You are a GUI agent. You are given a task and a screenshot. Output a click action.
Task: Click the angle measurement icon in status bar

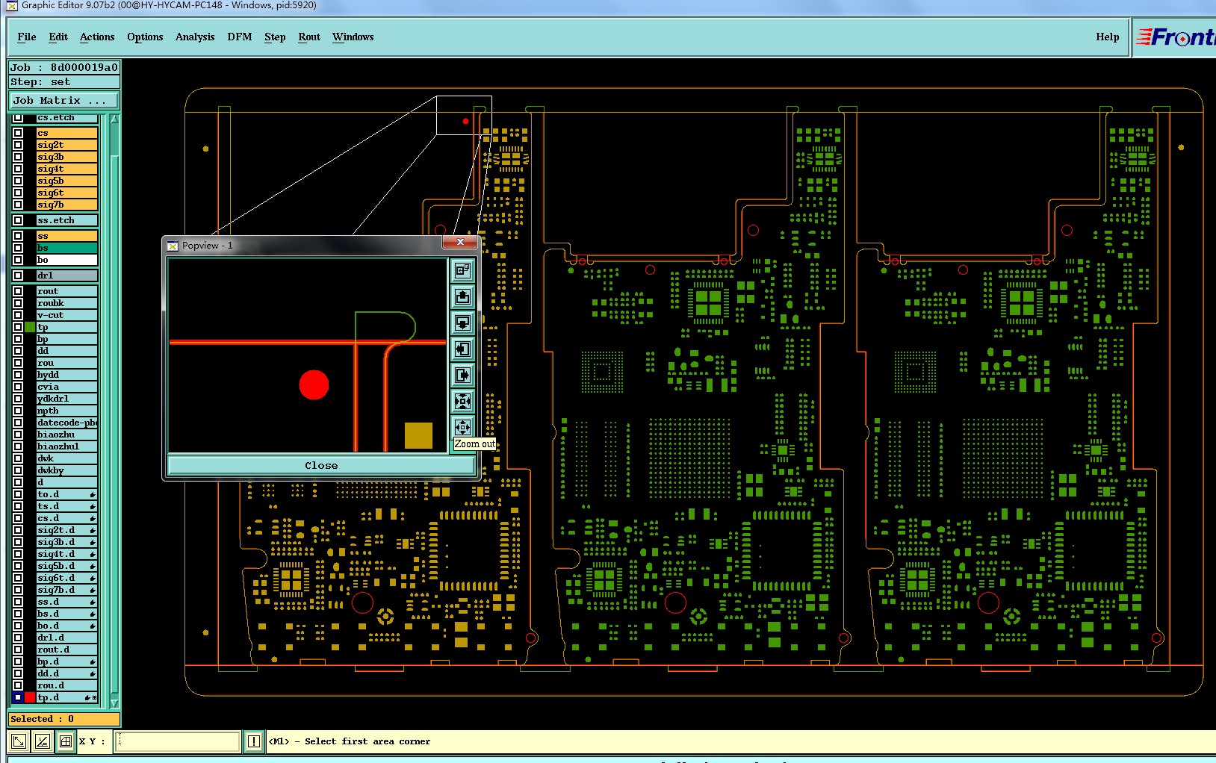pyautogui.click(x=42, y=741)
